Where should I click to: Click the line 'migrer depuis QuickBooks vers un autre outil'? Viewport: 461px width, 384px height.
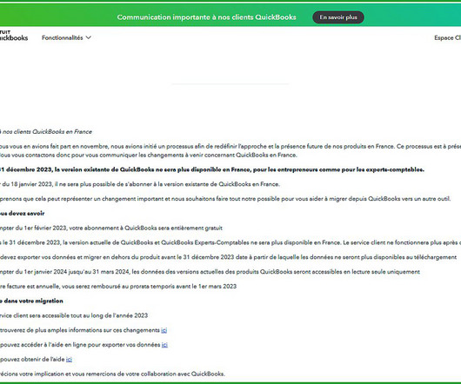(x=225, y=199)
